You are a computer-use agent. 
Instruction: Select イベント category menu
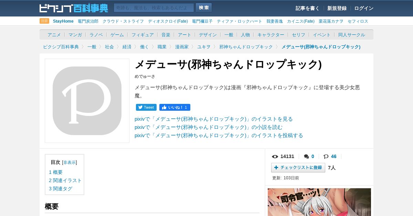(x=322, y=35)
